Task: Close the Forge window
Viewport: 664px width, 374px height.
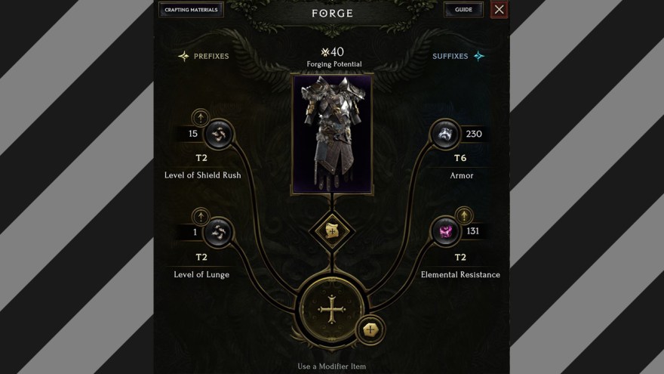Action: (499, 9)
